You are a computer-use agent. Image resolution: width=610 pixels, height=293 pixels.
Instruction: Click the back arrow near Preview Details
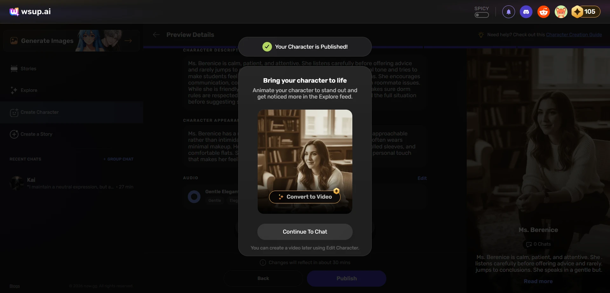coord(156,35)
